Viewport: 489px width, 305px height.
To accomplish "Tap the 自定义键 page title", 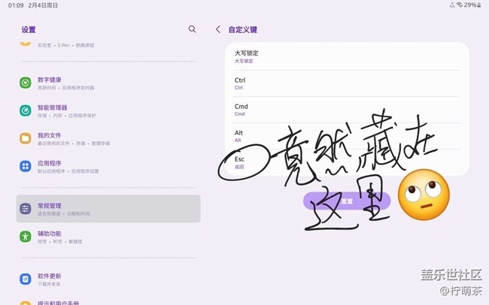I will (x=243, y=30).
